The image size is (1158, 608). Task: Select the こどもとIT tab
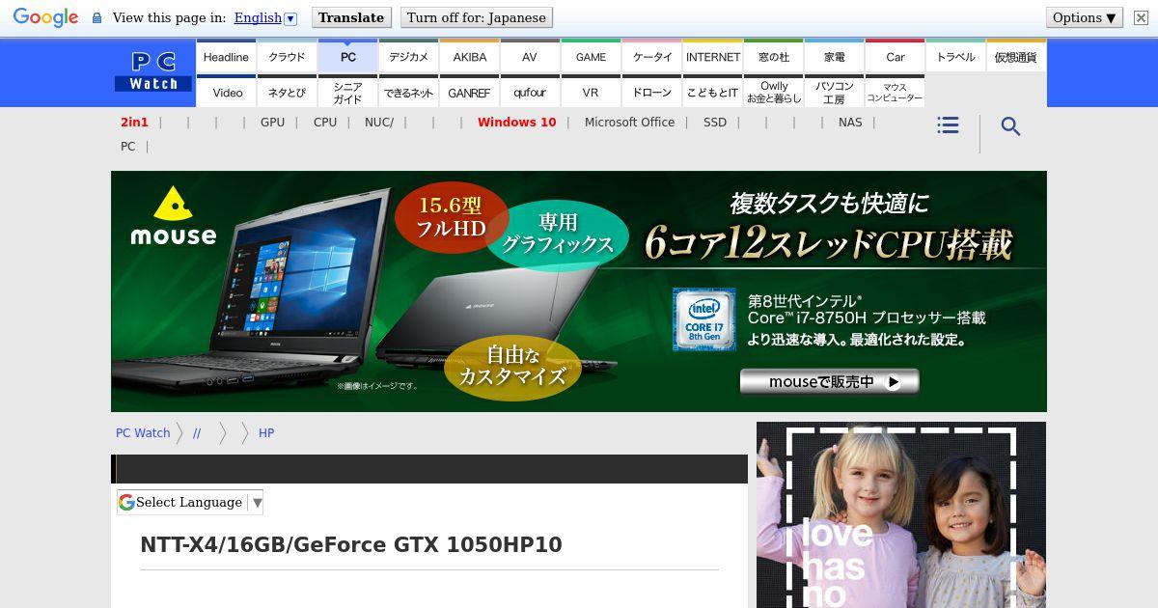point(713,93)
